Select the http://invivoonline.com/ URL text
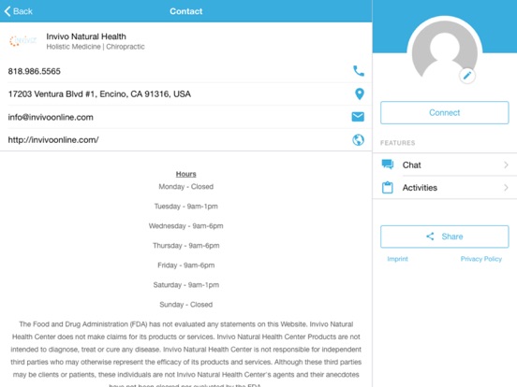Viewport: 517px width, 387px height. pyautogui.click(x=53, y=140)
